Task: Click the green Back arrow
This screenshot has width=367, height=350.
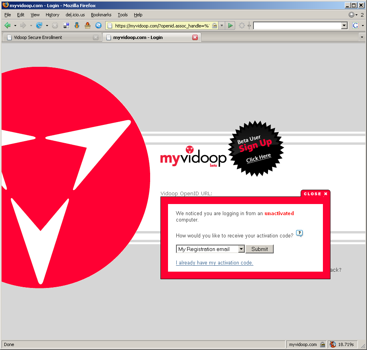Action: [x=8, y=25]
